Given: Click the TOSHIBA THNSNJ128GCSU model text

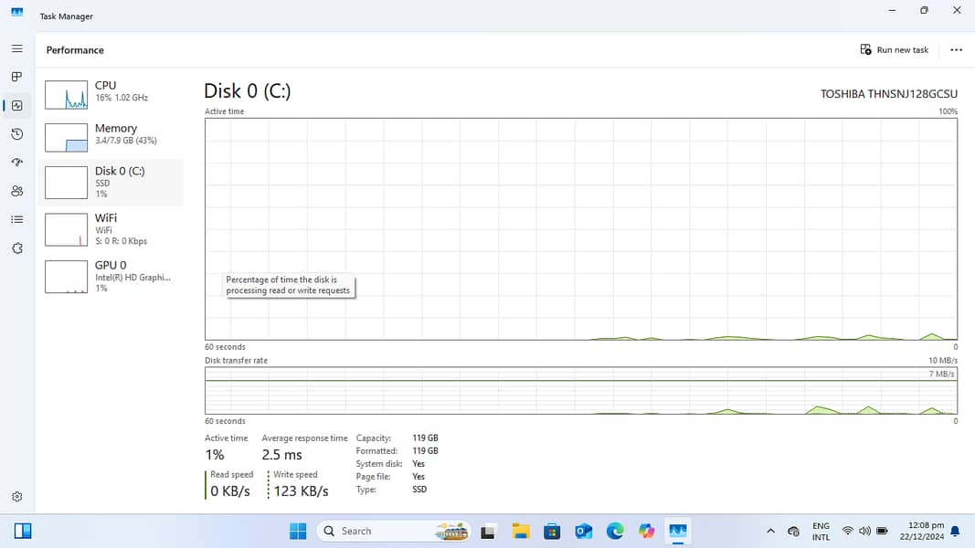Looking at the screenshot, I should (x=888, y=94).
